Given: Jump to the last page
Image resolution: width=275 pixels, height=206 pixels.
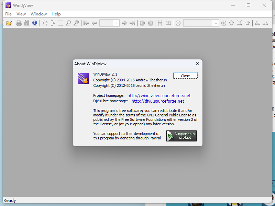Looking at the screenshot, I should (x=132, y=23).
